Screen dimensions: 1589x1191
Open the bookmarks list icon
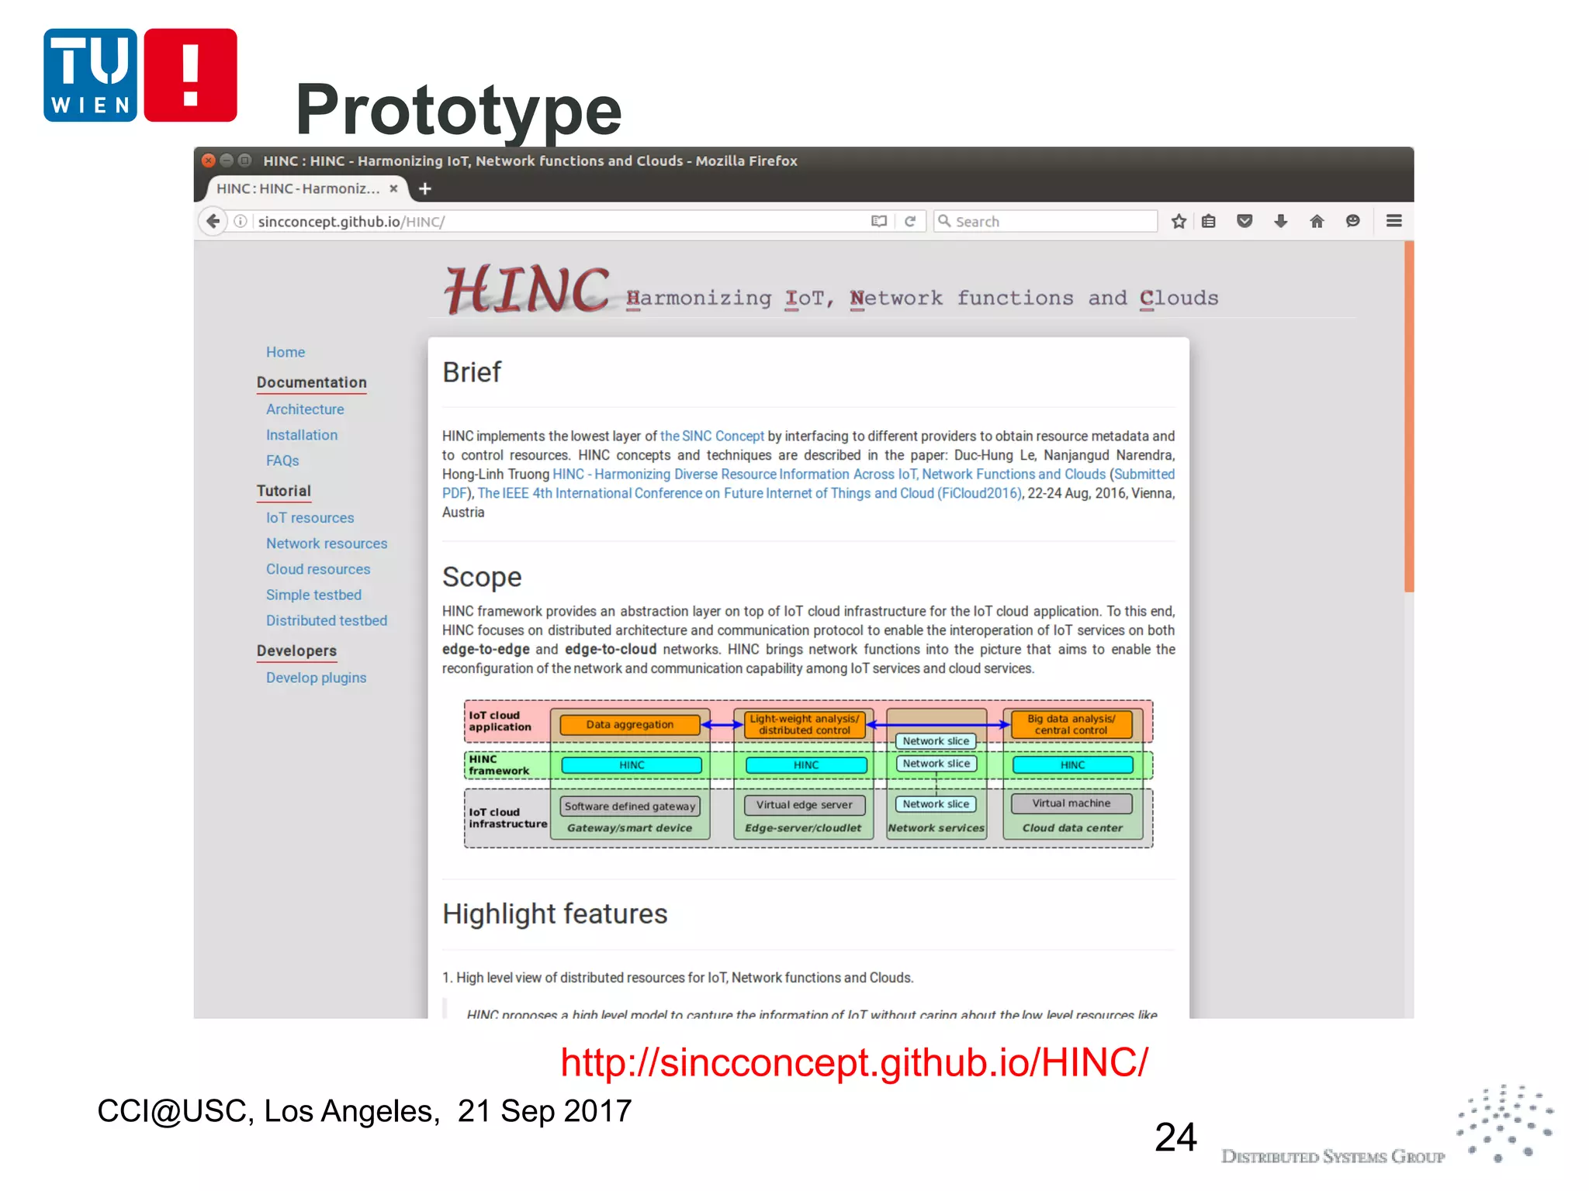pos(1209,222)
